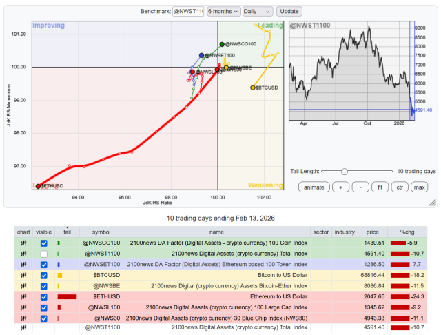
Task: Enable visibility for @NWST1100 row
Action: (x=43, y=254)
